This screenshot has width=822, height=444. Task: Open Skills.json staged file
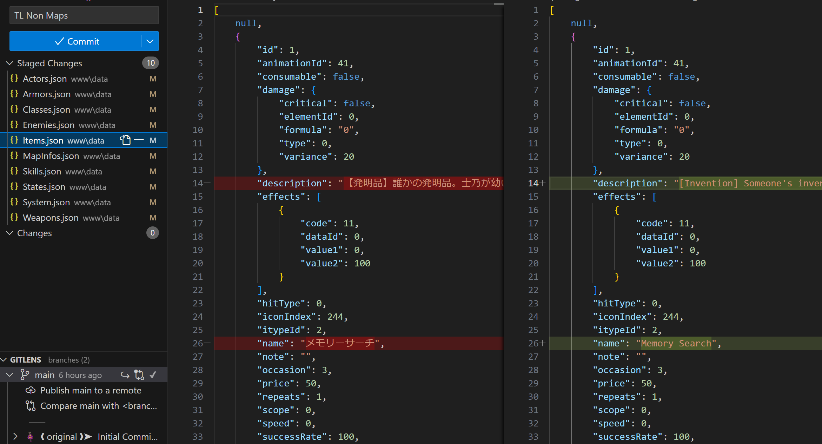click(84, 171)
